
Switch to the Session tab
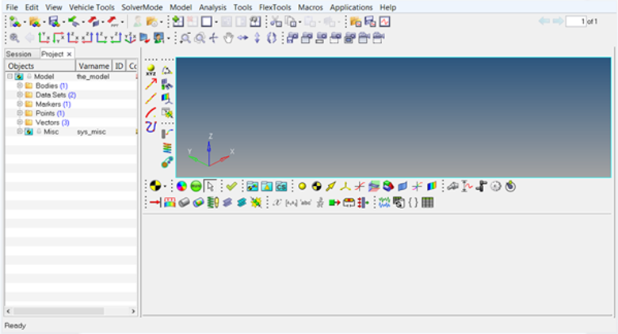click(18, 54)
